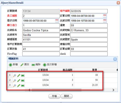Collapse the 明細資料 panel
The width and height of the screenshot is (121, 103).
(115, 59)
